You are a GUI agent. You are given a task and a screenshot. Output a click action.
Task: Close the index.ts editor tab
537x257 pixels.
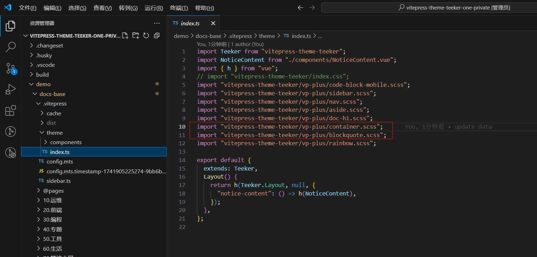coord(213,23)
